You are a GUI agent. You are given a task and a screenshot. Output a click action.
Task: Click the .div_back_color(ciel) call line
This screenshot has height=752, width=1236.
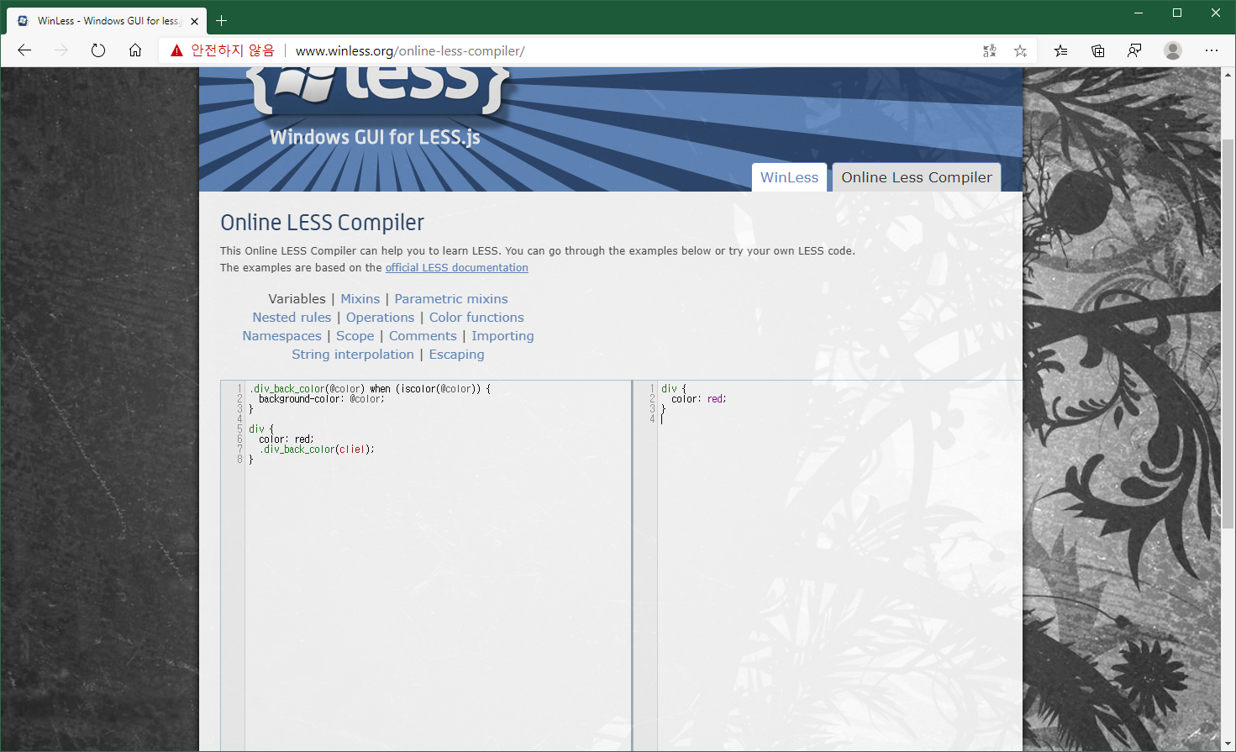coord(317,450)
